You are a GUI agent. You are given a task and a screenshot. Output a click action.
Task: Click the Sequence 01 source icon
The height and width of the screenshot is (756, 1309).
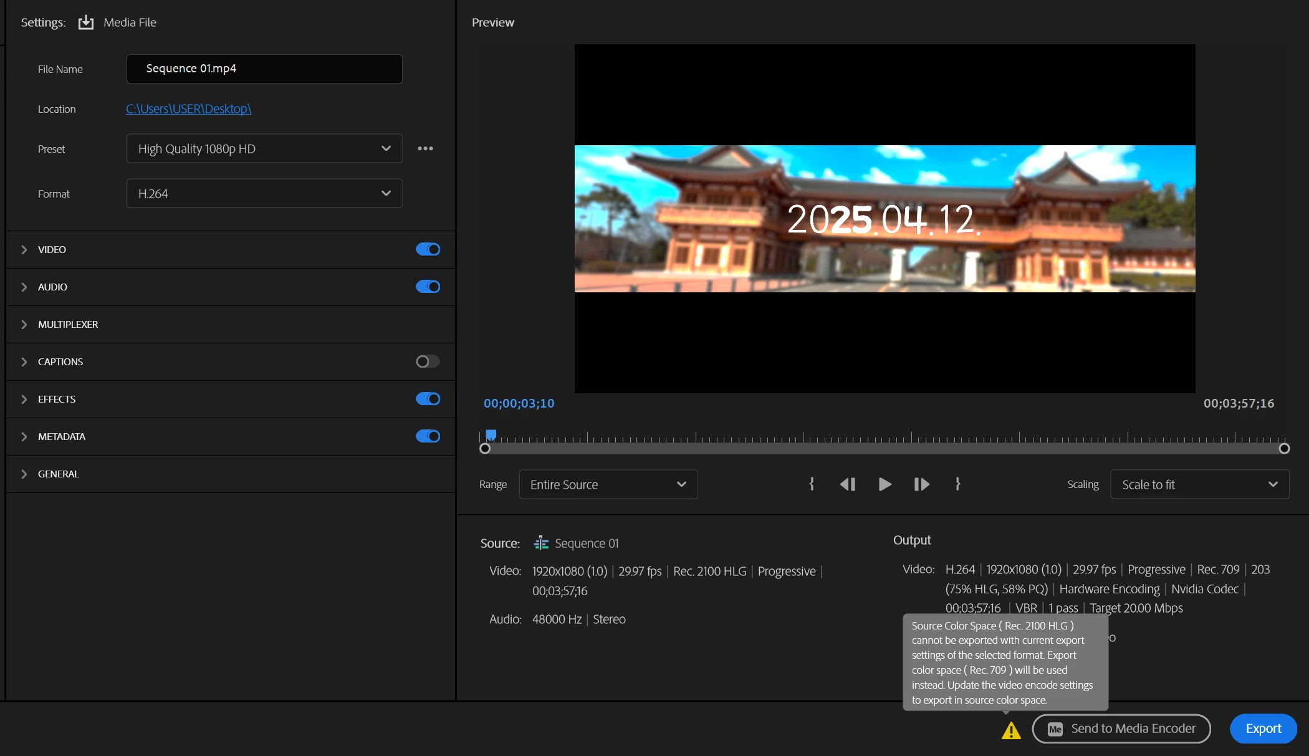pyautogui.click(x=541, y=543)
